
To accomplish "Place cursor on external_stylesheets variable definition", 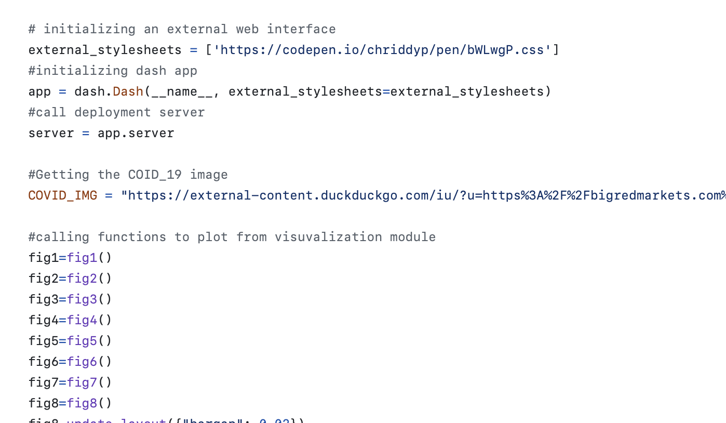I will click(x=105, y=50).
